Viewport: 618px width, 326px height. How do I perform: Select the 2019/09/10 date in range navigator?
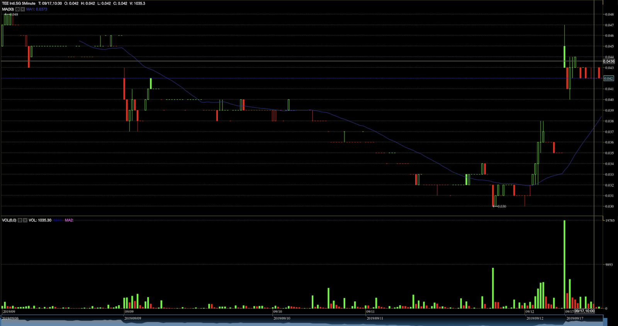(282, 318)
